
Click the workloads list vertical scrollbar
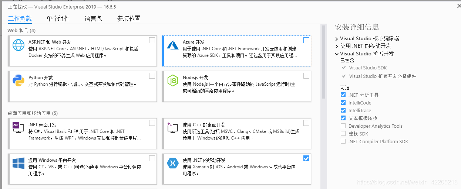coord(324,61)
